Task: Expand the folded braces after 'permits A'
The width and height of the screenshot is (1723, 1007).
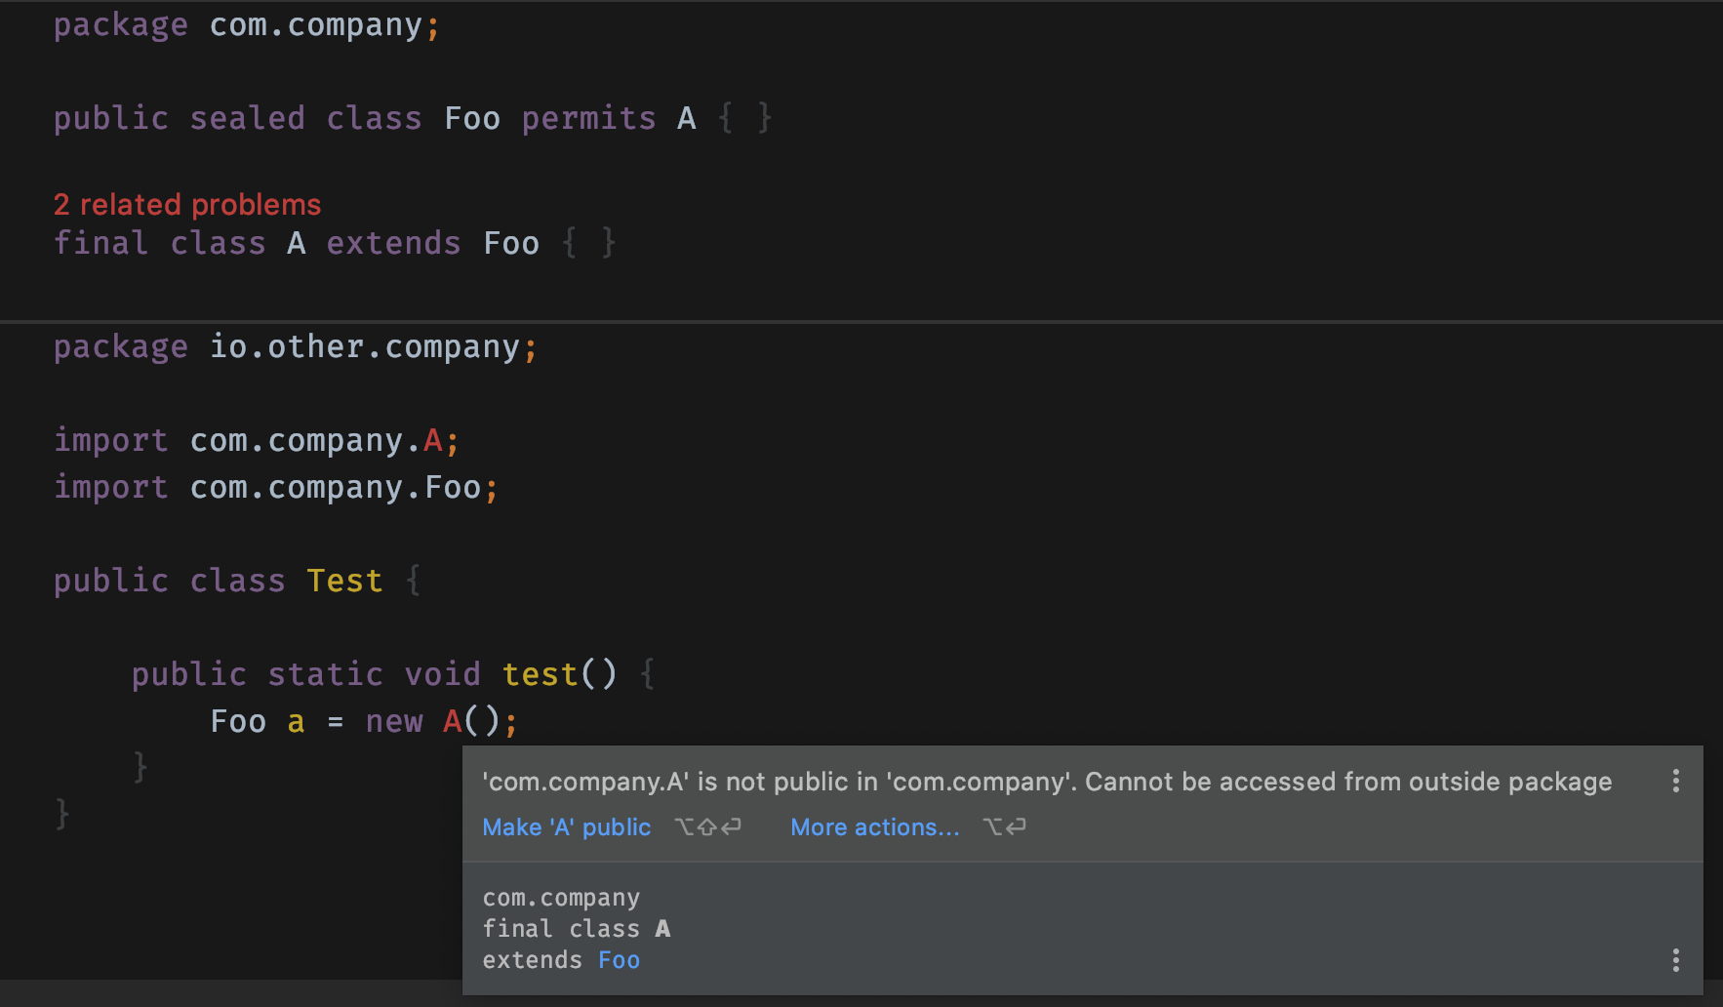Action: point(744,118)
